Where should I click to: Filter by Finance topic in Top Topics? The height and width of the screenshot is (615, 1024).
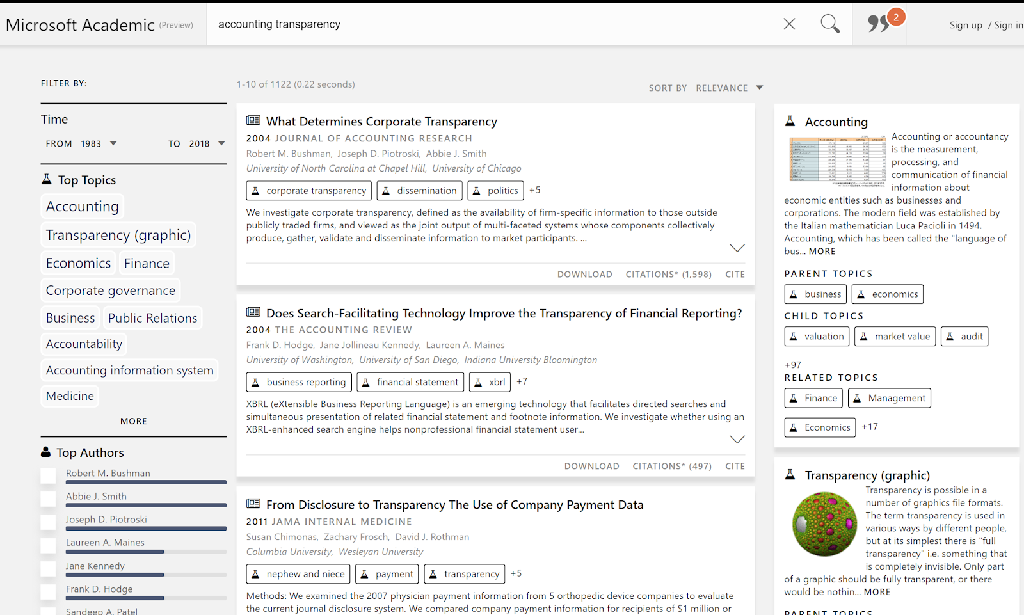coord(147,263)
